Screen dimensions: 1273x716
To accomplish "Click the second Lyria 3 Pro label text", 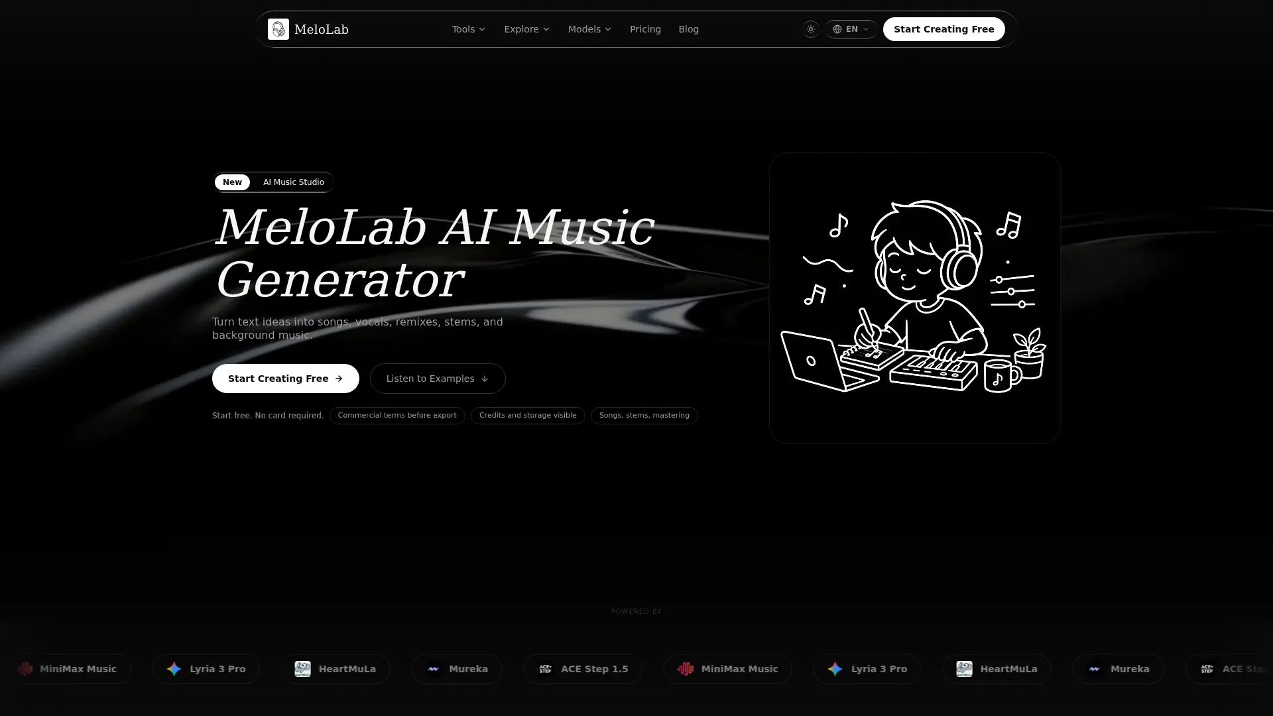I will coord(879,669).
